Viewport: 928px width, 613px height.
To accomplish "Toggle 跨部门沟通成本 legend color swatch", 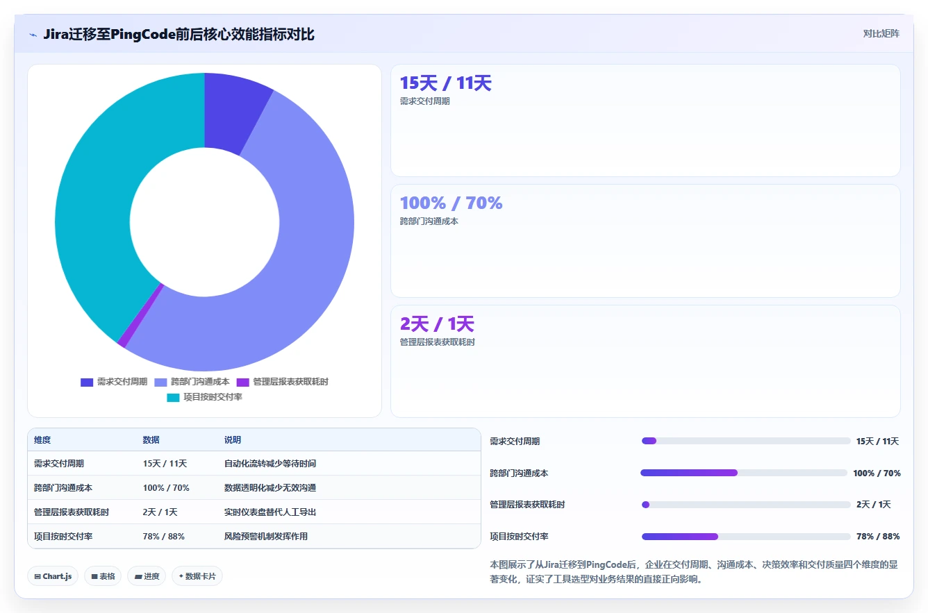I will pyautogui.click(x=160, y=383).
